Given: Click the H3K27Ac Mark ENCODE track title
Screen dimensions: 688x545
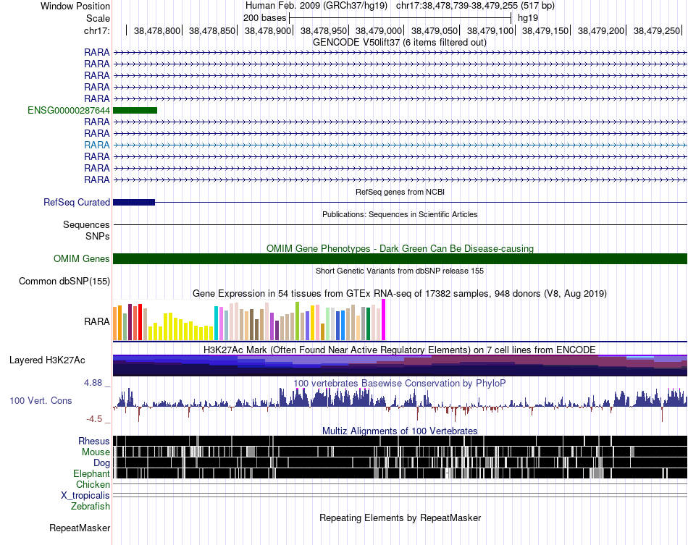Looking at the screenshot, I should pyautogui.click(x=400, y=350).
